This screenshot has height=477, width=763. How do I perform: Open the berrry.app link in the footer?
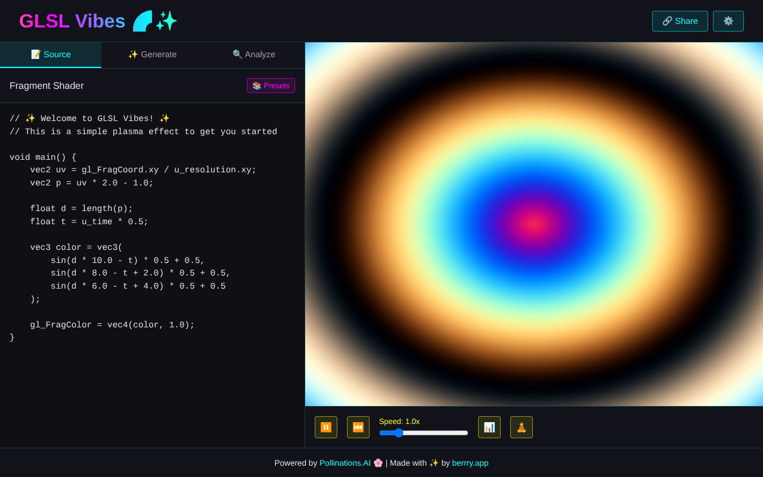click(x=470, y=463)
